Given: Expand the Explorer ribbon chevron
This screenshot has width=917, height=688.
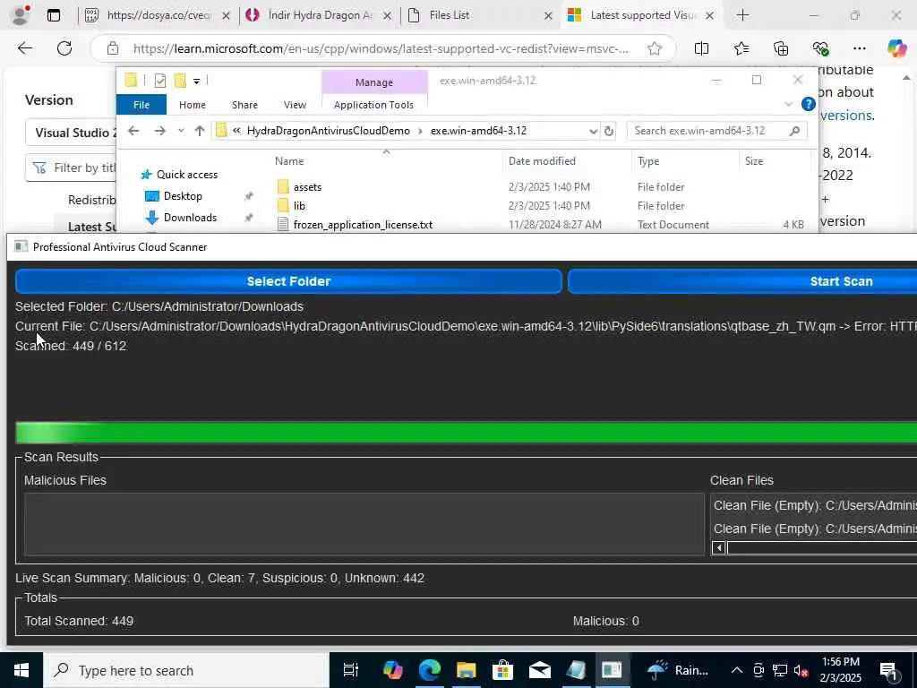Looking at the screenshot, I should coord(788,105).
